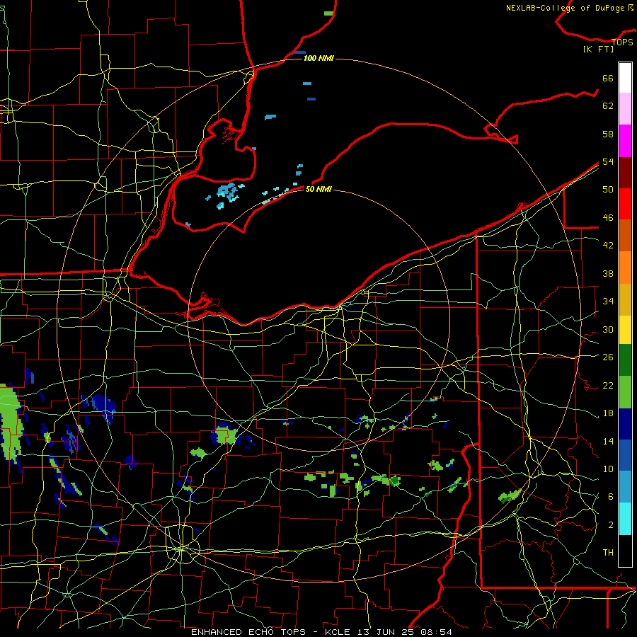Viewport: 637px width, 637px height.
Task: Click the NEXLAB-College of DuPage title text
Action: point(565,8)
